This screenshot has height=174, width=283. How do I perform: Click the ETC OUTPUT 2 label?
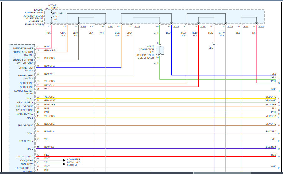click(x=25, y=157)
